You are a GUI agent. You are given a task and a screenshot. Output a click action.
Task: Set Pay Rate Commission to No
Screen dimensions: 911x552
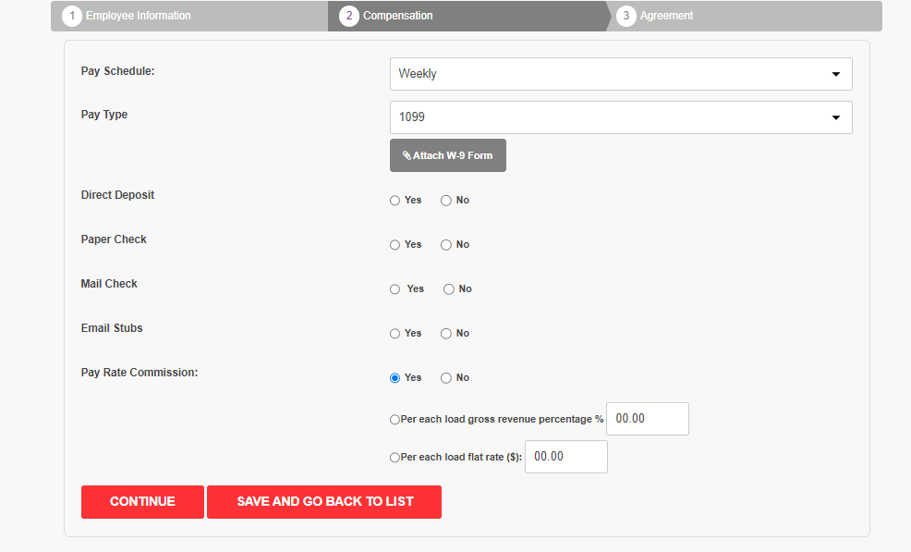(x=445, y=378)
